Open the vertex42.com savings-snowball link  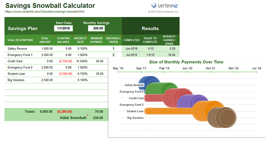pyautogui.click(x=45, y=12)
